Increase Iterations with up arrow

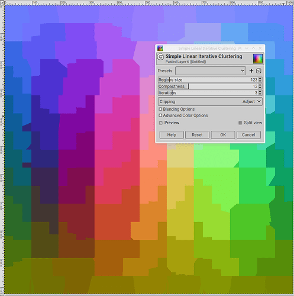(x=260, y=91)
